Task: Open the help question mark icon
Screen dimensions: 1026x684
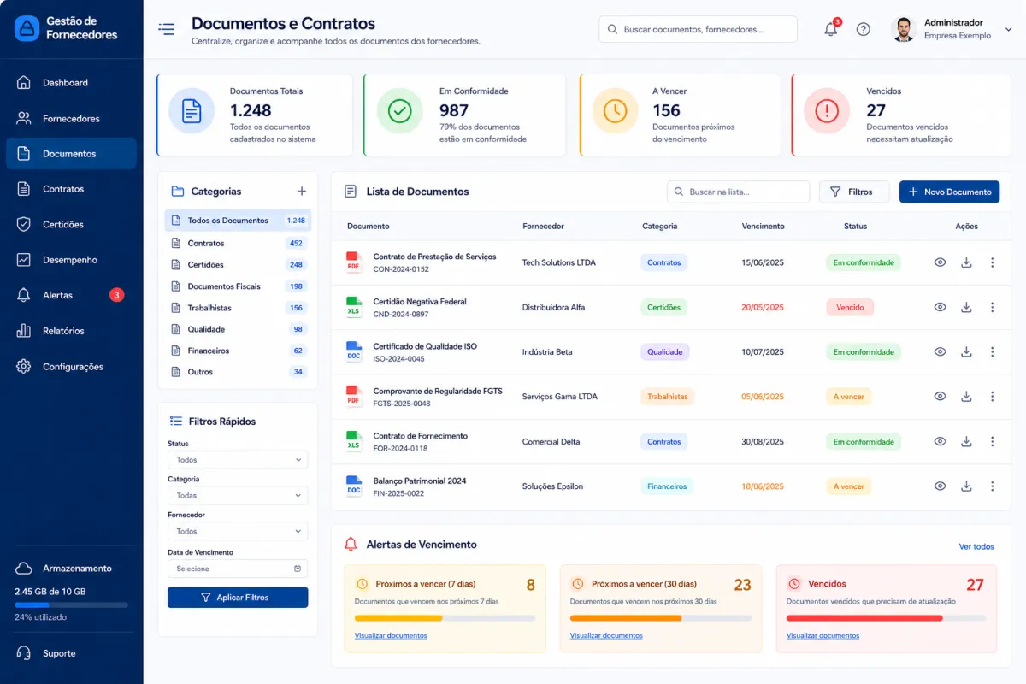Action: click(864, 29)
